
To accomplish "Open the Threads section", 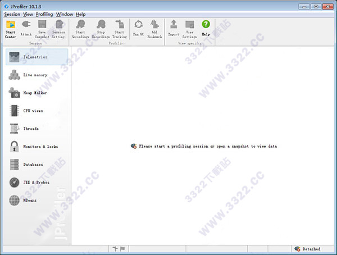I will click(x=37, y=129).
